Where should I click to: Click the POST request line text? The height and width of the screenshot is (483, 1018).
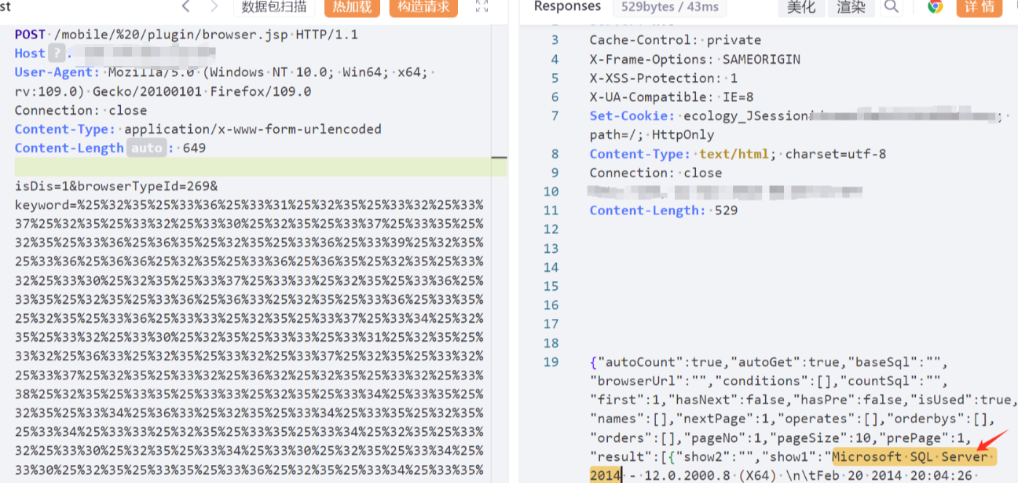click(186, 35)
